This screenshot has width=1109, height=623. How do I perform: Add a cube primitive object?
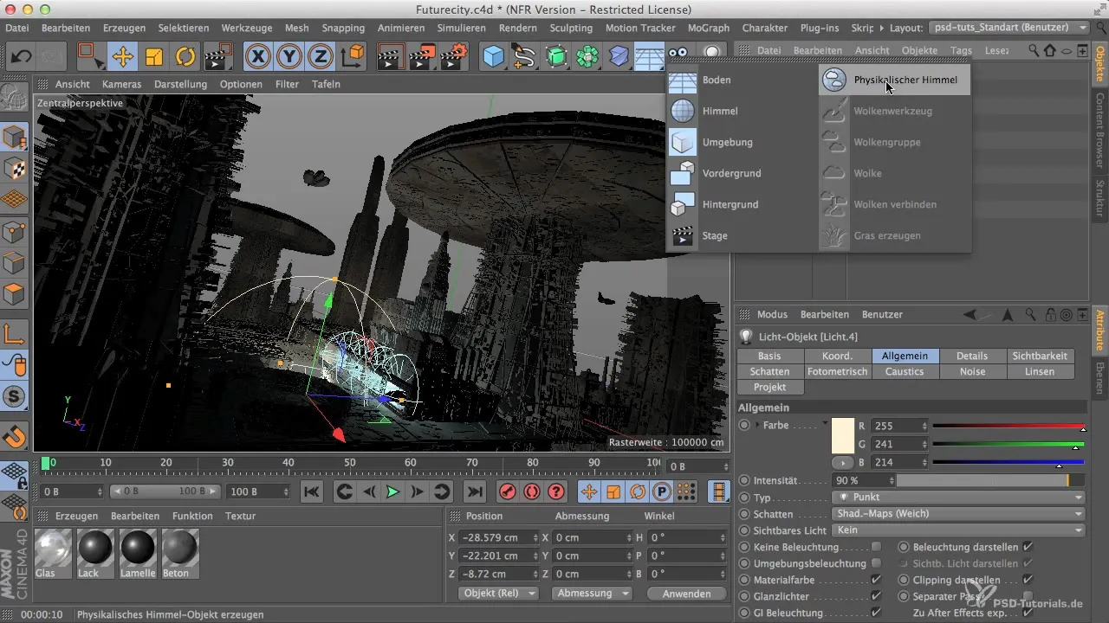point(494,57)
